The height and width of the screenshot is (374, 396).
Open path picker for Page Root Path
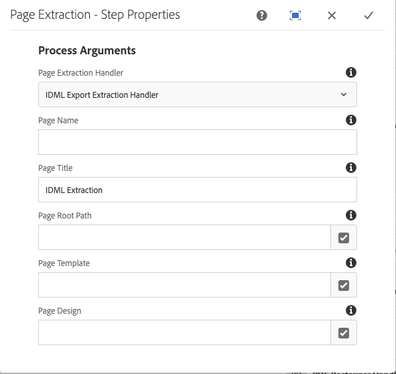[344, 237]
